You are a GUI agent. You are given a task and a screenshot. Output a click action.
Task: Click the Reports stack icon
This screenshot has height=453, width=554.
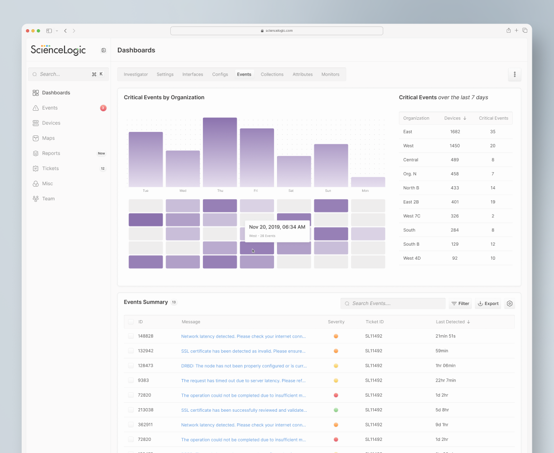pos(36,153)
